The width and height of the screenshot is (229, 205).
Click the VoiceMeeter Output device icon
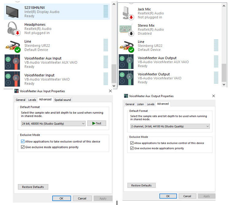[x=126, y=78]
